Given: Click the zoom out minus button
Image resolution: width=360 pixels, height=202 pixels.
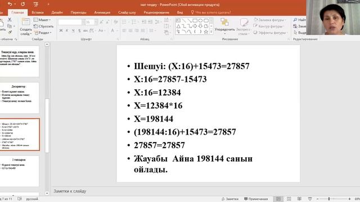Looking at the screenshot, I should [317, 199].
